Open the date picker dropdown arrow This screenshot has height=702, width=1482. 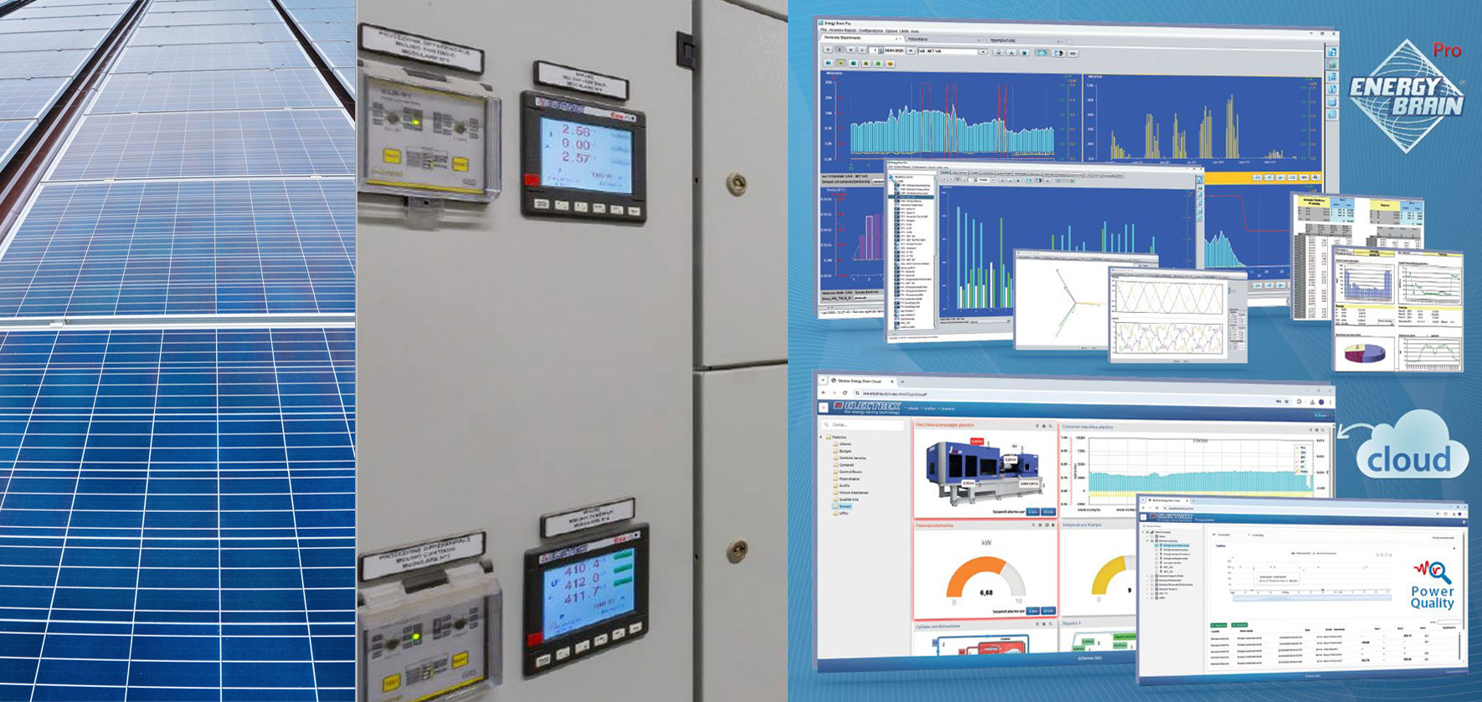[910, 51]
